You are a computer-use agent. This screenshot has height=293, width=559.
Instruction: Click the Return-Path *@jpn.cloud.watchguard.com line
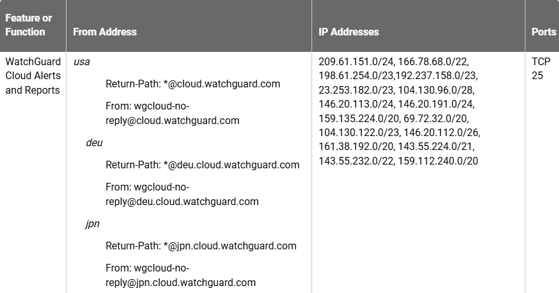[201, 246]
